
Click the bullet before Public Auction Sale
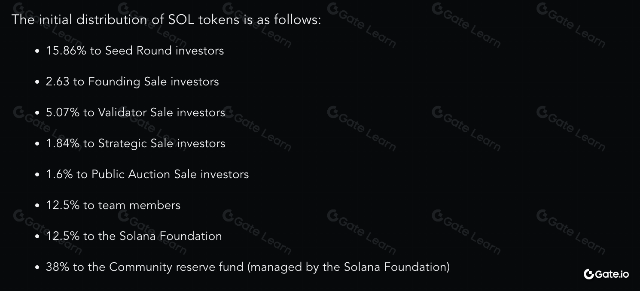(37, 175)
